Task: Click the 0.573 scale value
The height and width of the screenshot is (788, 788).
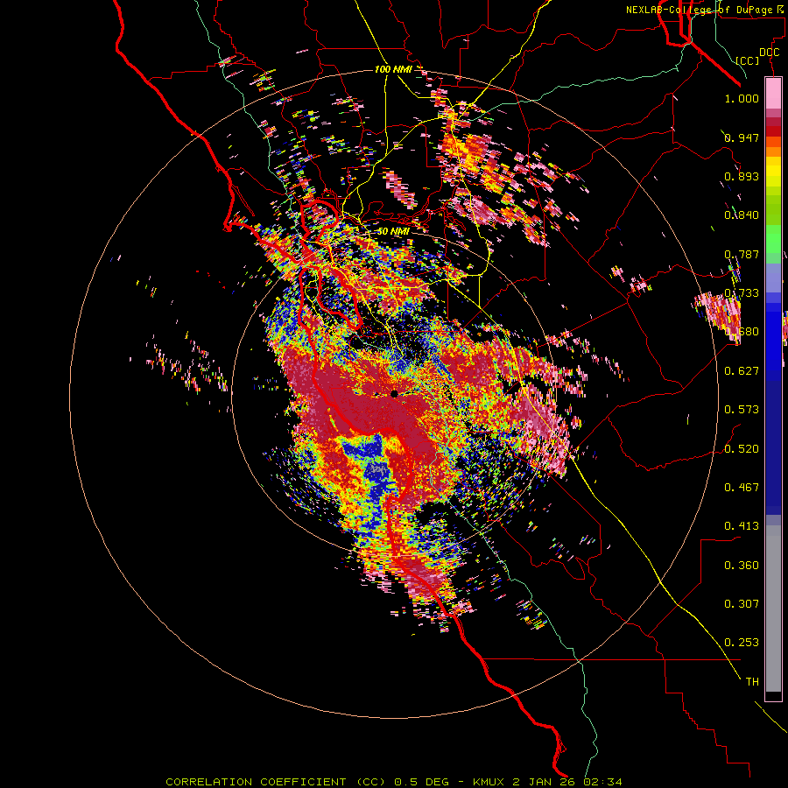Action: 742,410
